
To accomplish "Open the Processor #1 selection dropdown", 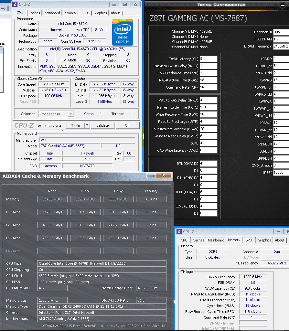I will click(56, 114).
